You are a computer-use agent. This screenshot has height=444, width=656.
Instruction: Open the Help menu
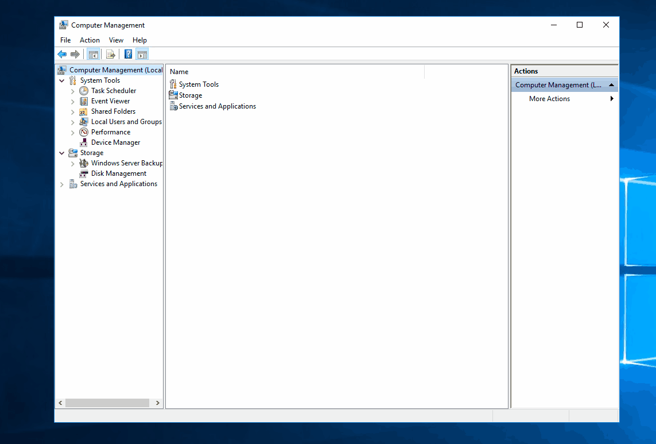139,40
